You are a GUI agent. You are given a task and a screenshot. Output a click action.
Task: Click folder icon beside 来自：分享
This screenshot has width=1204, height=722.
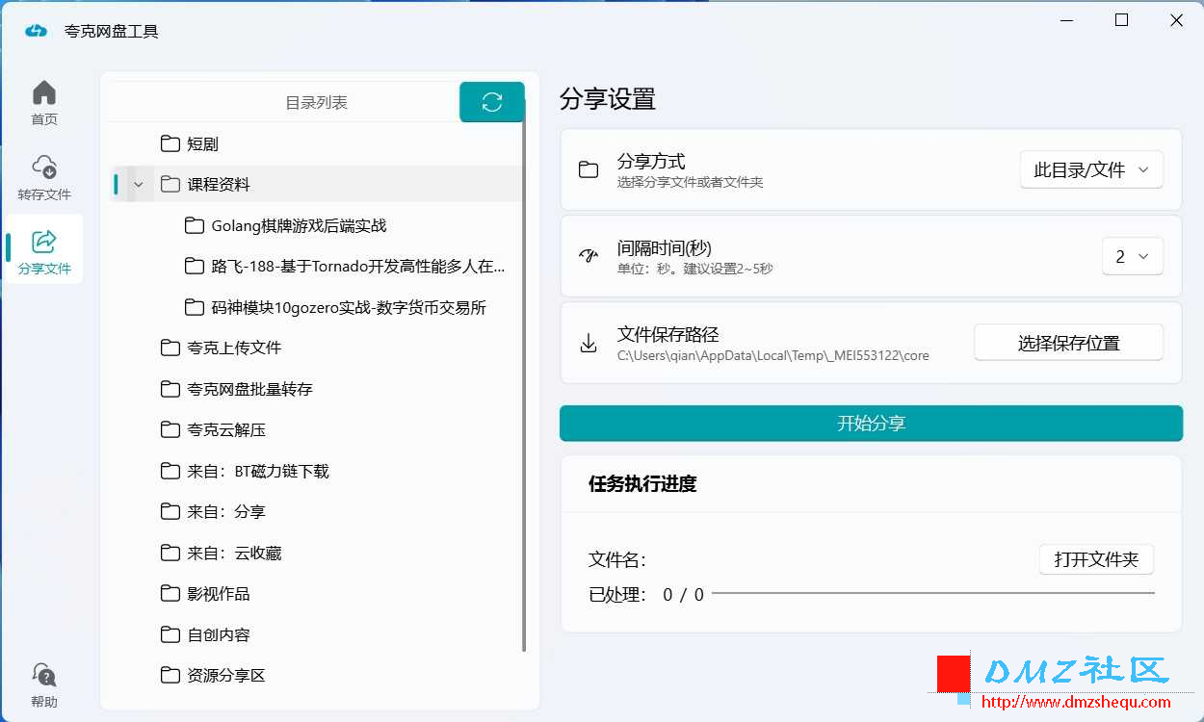tap(170, 511)
